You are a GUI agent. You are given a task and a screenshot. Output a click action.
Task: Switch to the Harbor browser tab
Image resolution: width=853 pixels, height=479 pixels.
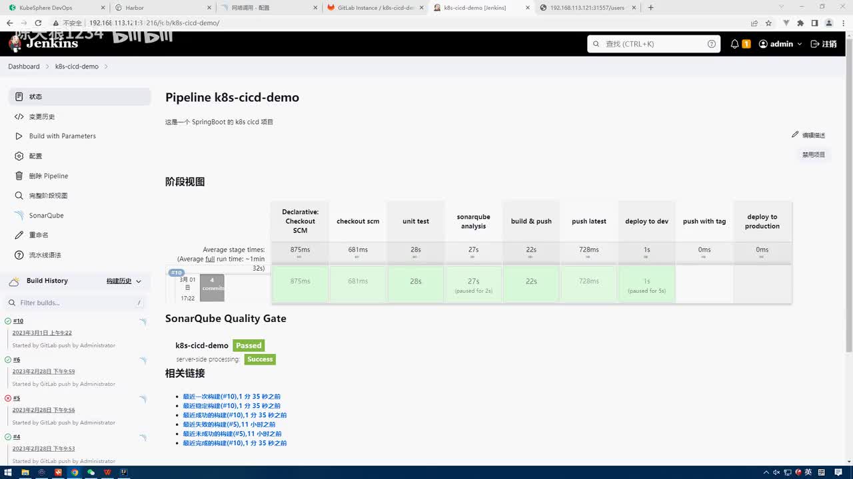(x=161, y=7)
